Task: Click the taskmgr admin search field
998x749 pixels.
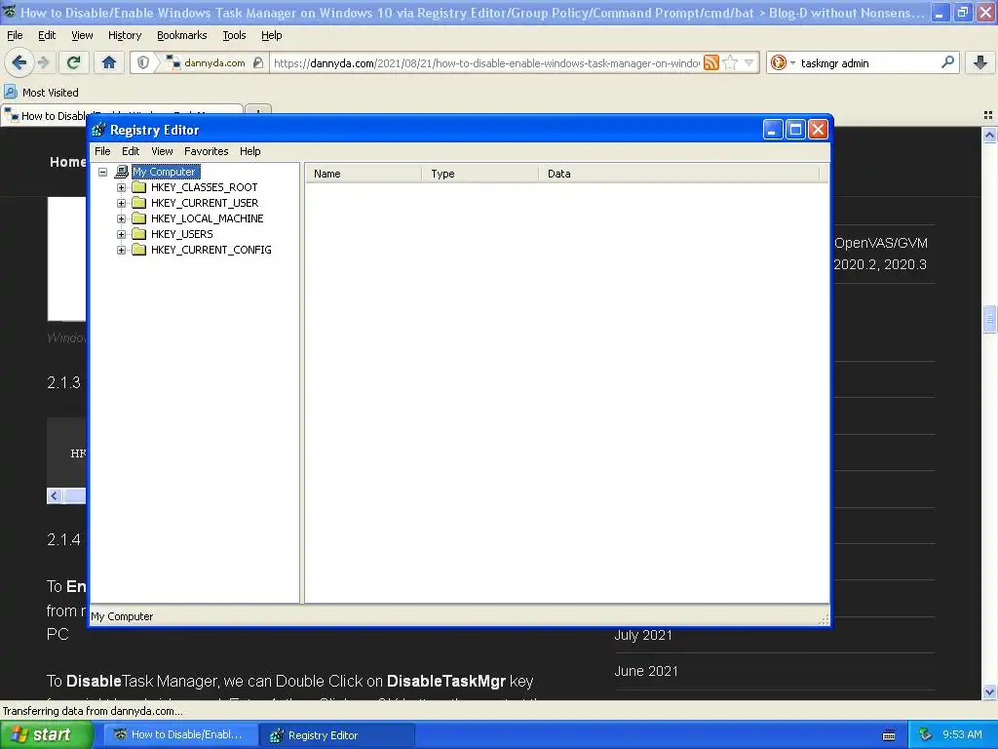Action: coord(868,62)
